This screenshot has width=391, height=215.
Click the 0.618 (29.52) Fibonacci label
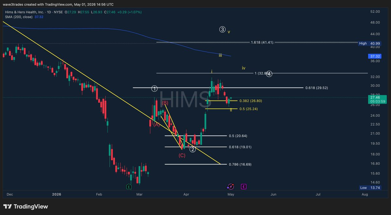(x=317, y=88)
